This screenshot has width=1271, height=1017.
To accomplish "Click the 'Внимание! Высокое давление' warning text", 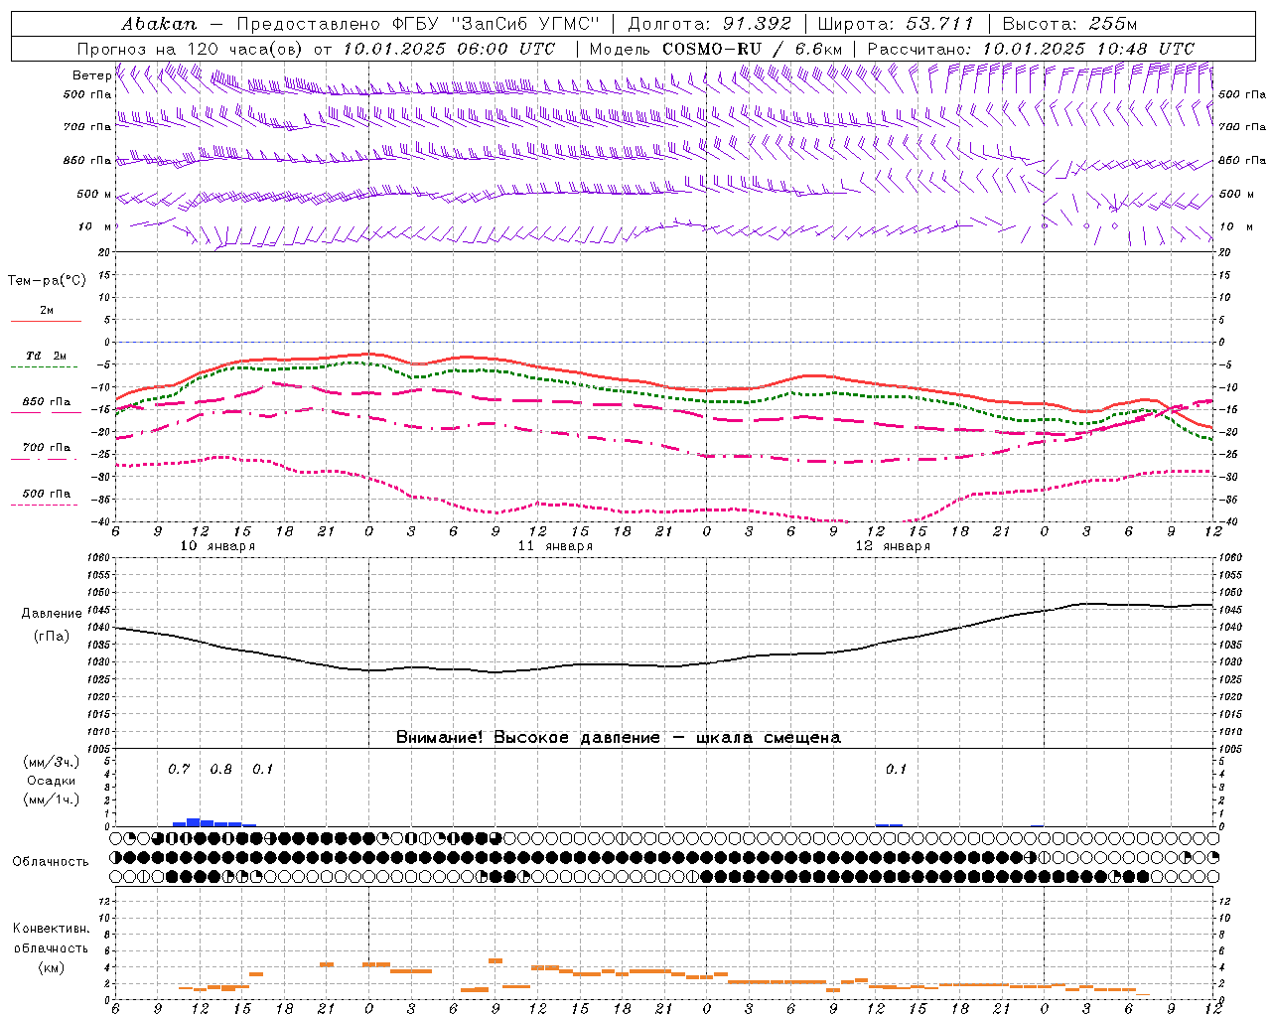I will click(x=528, y=737).
